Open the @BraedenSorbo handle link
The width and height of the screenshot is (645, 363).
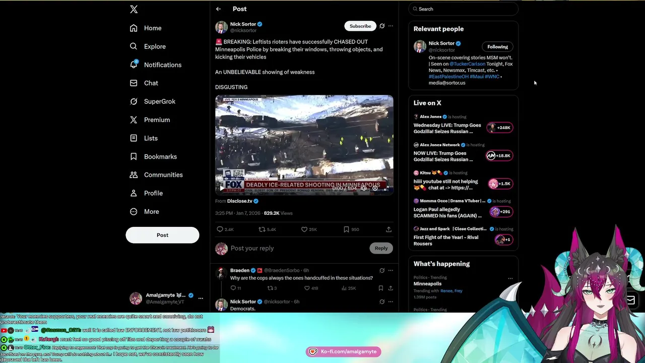pyautogui.click(x=282, y=271)
